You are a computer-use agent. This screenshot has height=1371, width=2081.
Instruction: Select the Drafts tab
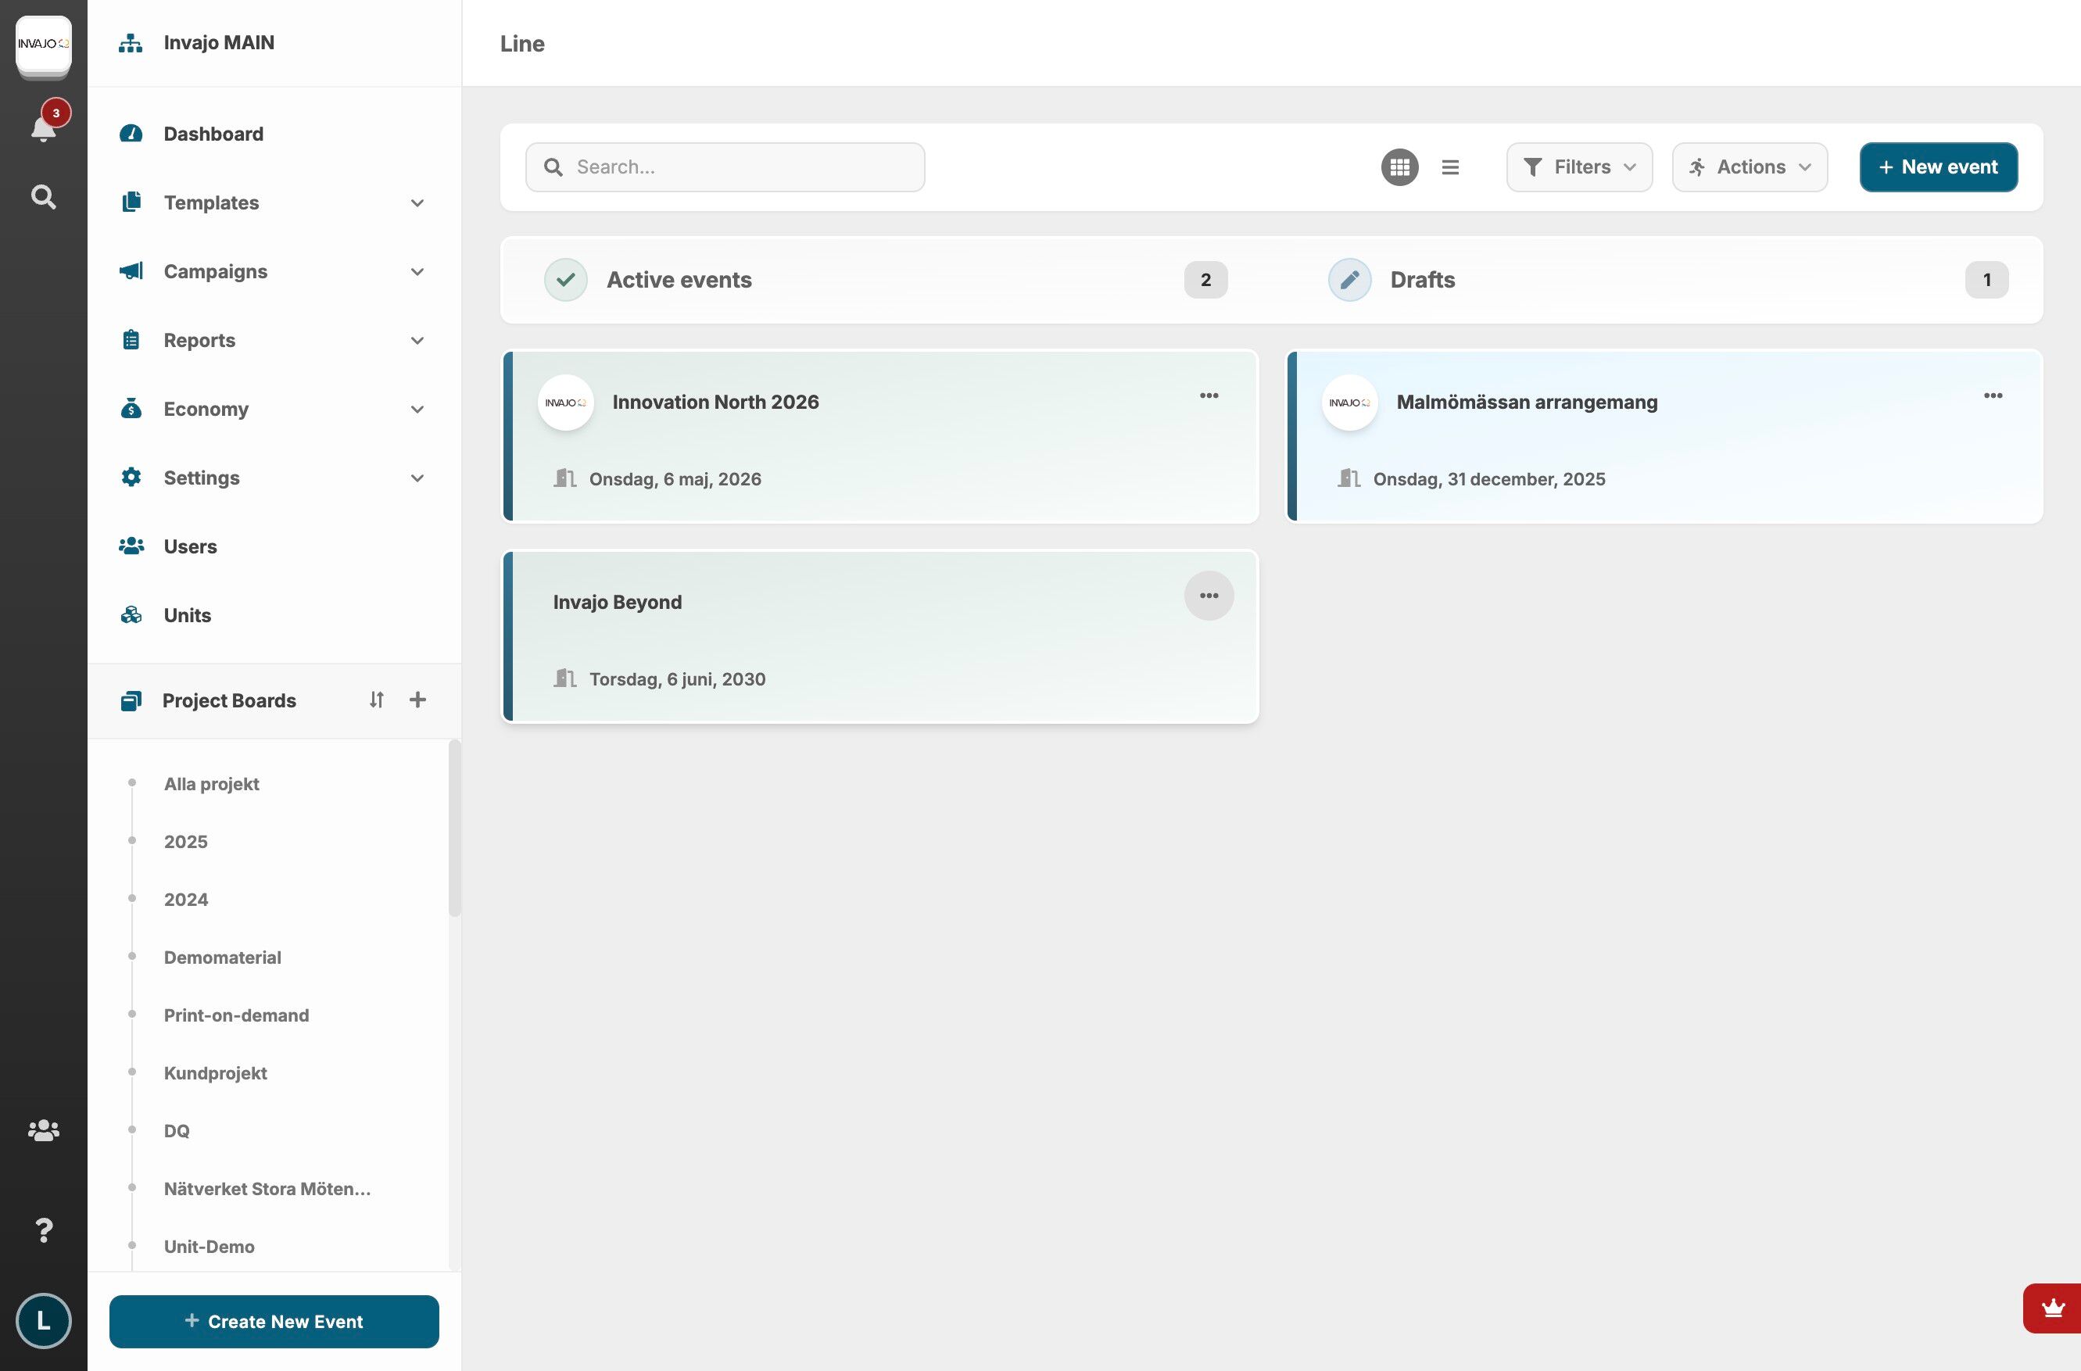click(x=1422, y=280)
